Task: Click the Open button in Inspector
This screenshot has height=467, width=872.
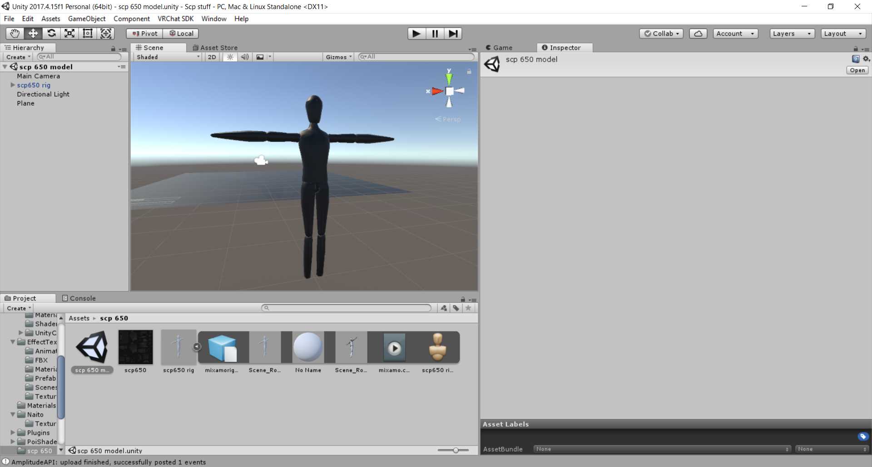Action: (x=857, y=70)
